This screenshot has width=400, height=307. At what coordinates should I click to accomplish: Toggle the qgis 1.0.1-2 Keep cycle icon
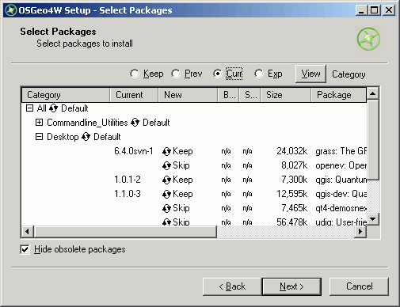[166, 180]
